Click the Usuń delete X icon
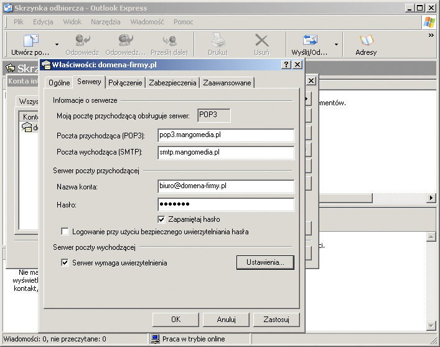 261,40
